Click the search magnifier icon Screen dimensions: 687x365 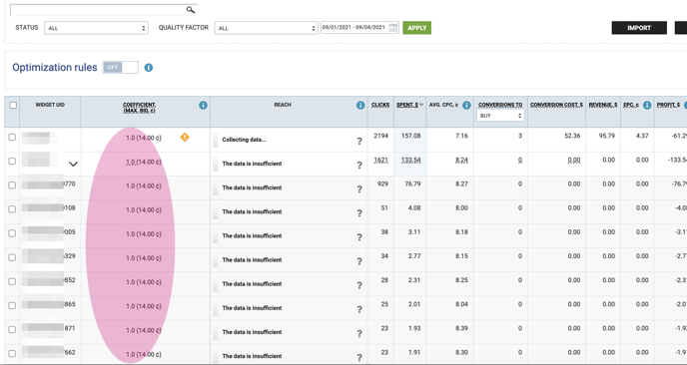click(190, 10)
